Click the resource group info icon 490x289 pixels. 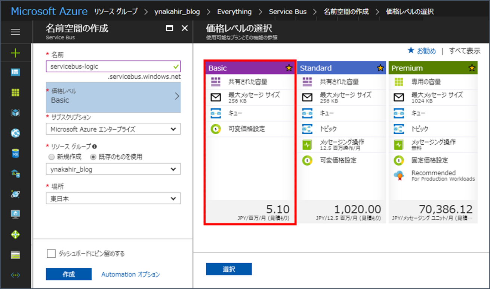pyautogui.click(x=95, y=147)
